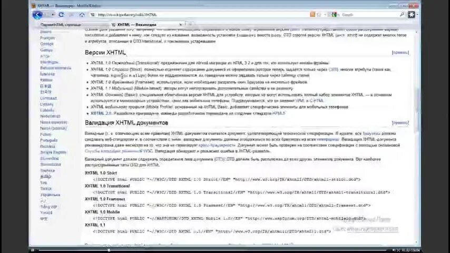Viewport: 450px width, 253px height.
Task: Click the edit link beside Валидация XHTML документов
Action: [x=400, y=123]
